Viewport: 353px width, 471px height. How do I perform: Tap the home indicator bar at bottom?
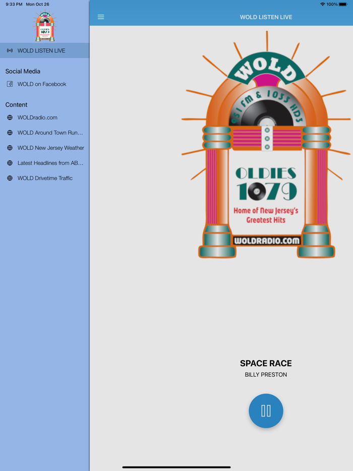pos(177,467)
